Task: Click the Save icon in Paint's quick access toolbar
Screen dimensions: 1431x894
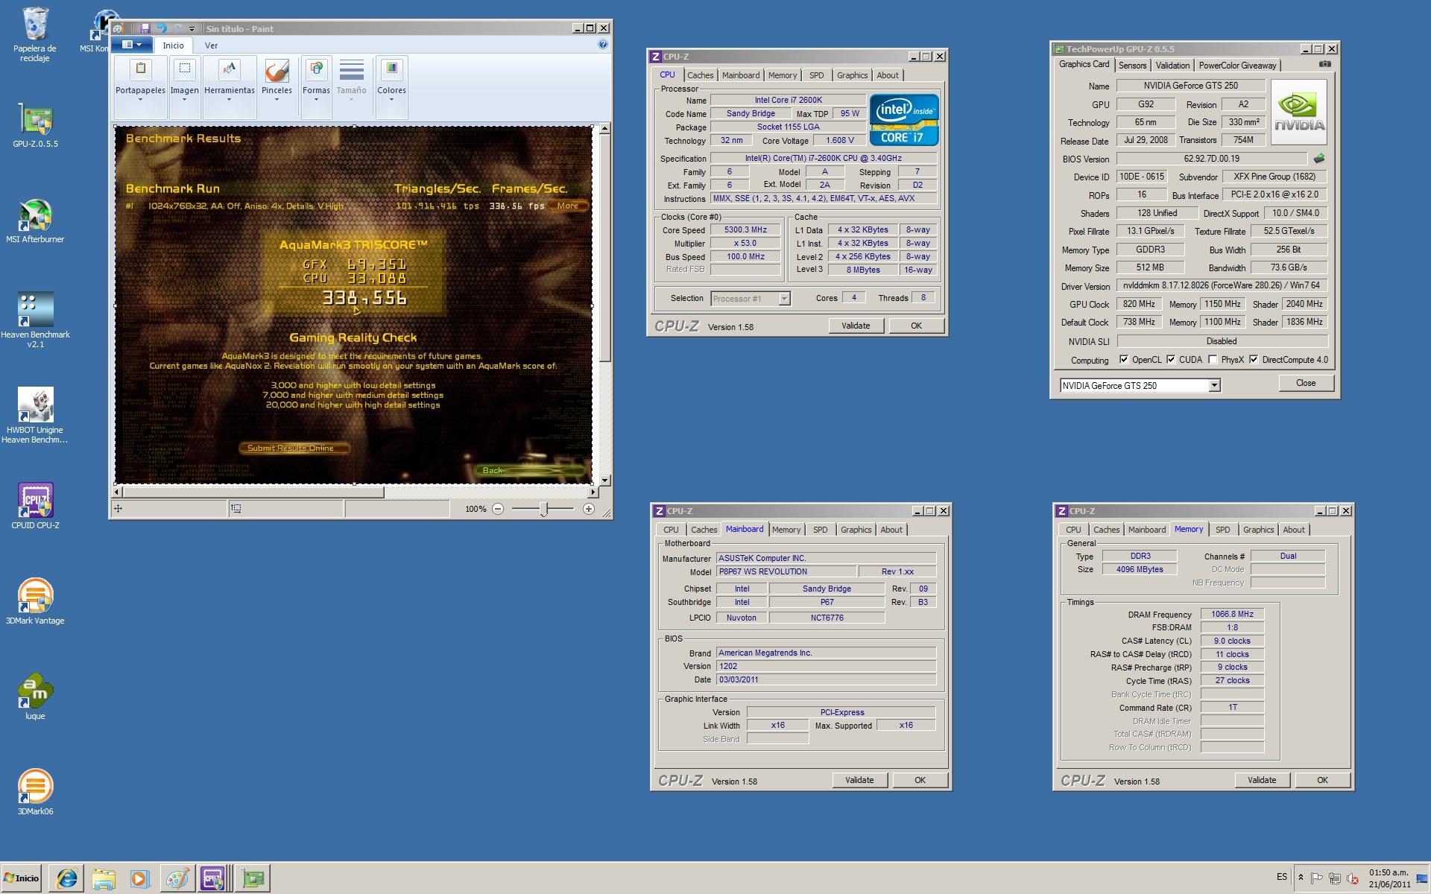Action: point(145,28)
